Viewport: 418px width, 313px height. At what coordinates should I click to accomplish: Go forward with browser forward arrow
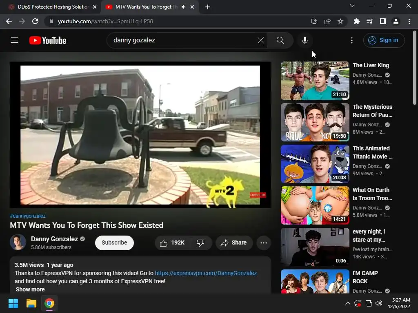pyautogui.click(x=22, y=21)
